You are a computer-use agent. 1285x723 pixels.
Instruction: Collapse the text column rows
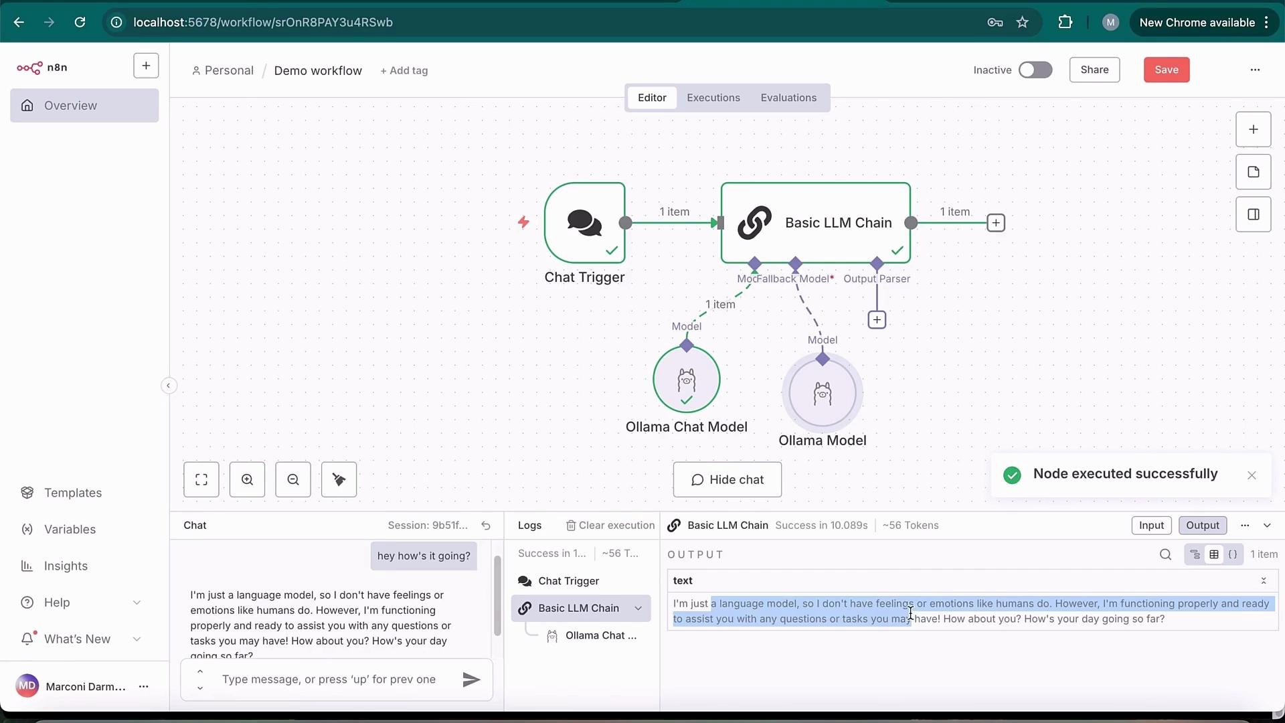pyautogui.click(x=1264, y=581)
